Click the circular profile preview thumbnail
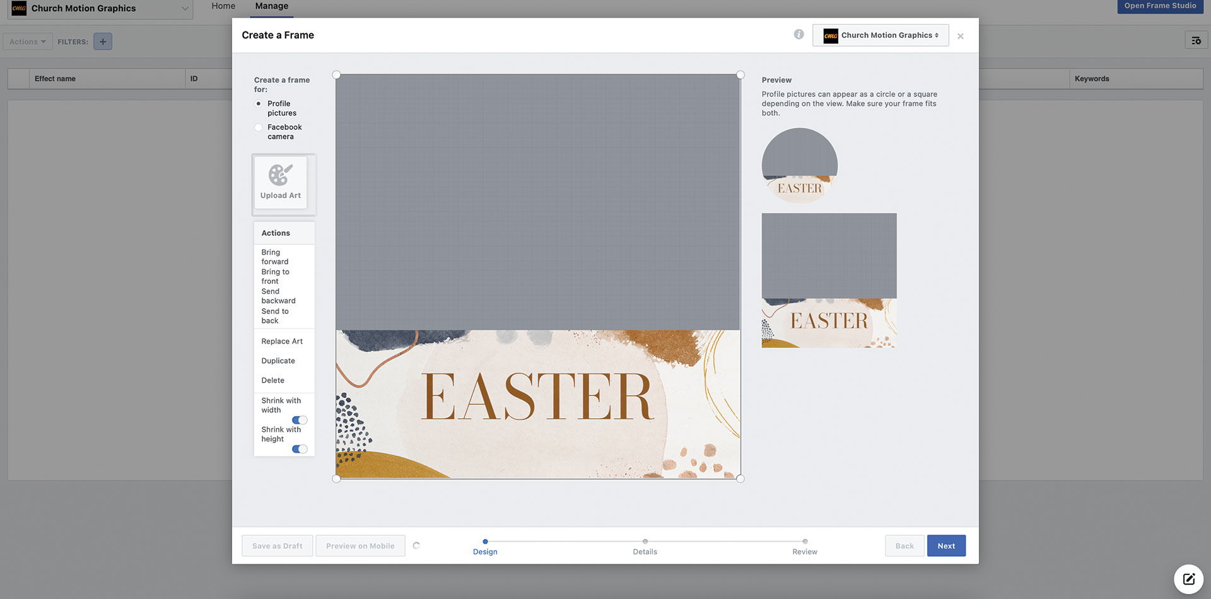 (x=800, y=166)
